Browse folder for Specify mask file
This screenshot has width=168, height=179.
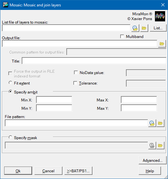pos(160,145)
